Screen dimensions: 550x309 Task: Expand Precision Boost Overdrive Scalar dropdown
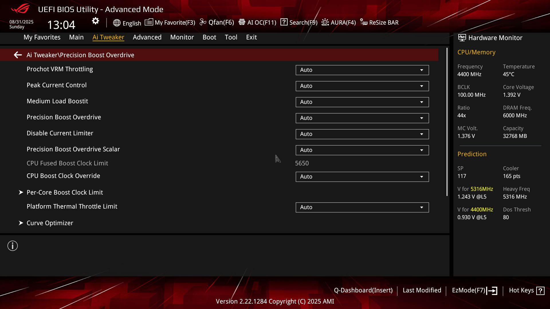click(x=362, y=150)
